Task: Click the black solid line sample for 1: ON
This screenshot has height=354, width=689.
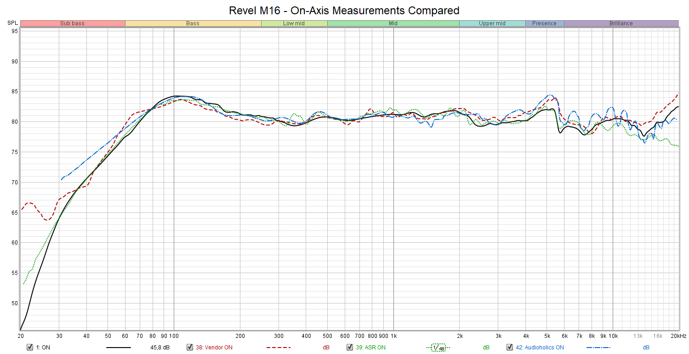Action: point(119,348)
